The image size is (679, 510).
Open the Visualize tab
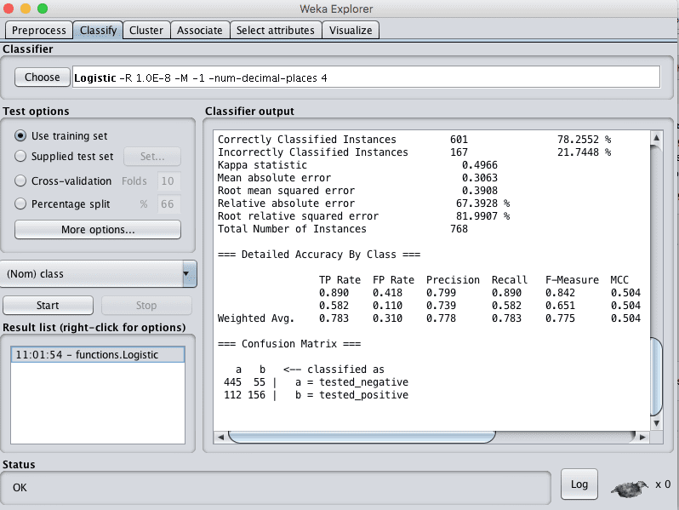tap(351, 31)
